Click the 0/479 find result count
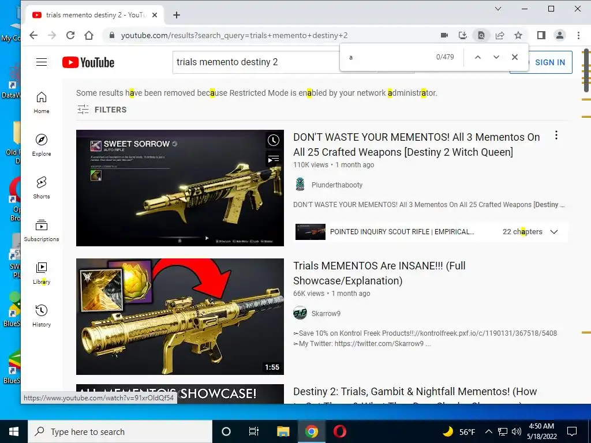 445,57
